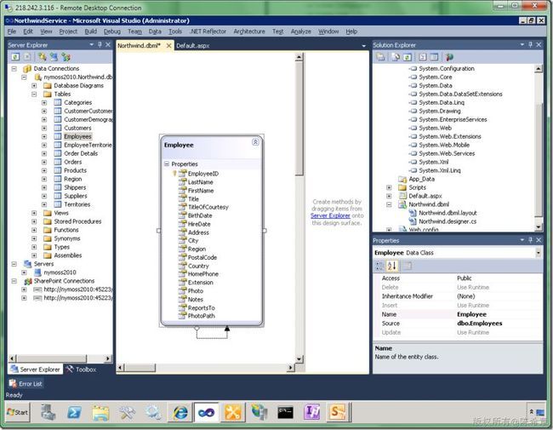Click Add SharePoint Connection icon

pos(66,56)
